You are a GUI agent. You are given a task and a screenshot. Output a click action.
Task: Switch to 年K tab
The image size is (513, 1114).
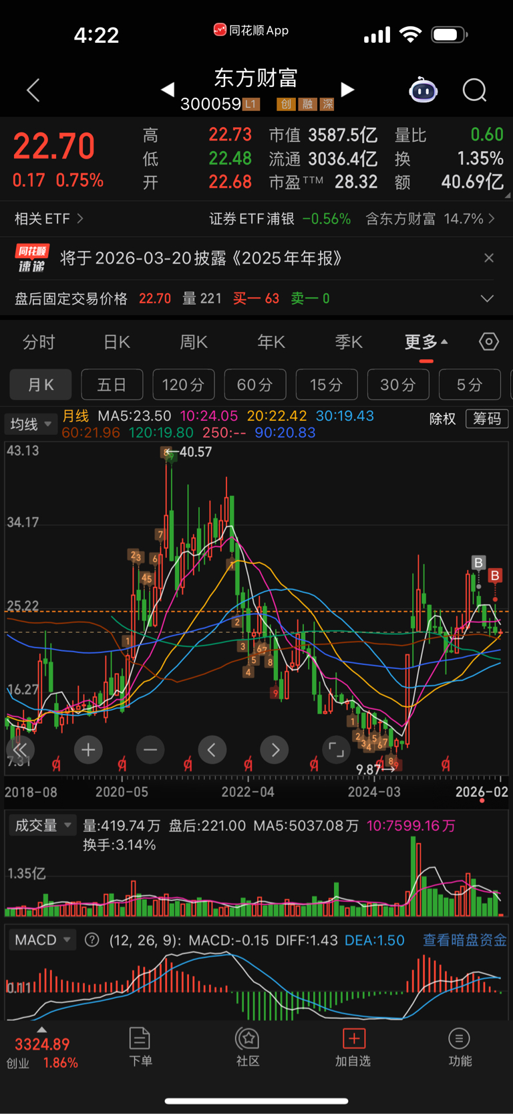click(271, 342)
